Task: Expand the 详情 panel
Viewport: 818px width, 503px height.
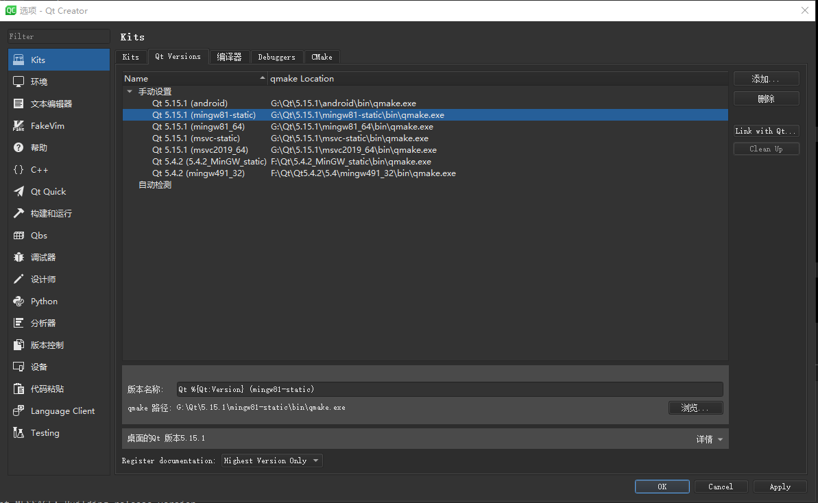Action: (x=710, y=439)
